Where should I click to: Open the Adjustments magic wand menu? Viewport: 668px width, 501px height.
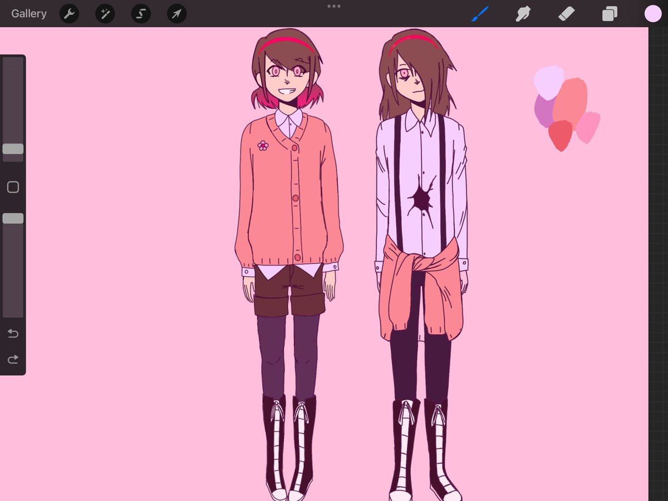coord(105,14)
